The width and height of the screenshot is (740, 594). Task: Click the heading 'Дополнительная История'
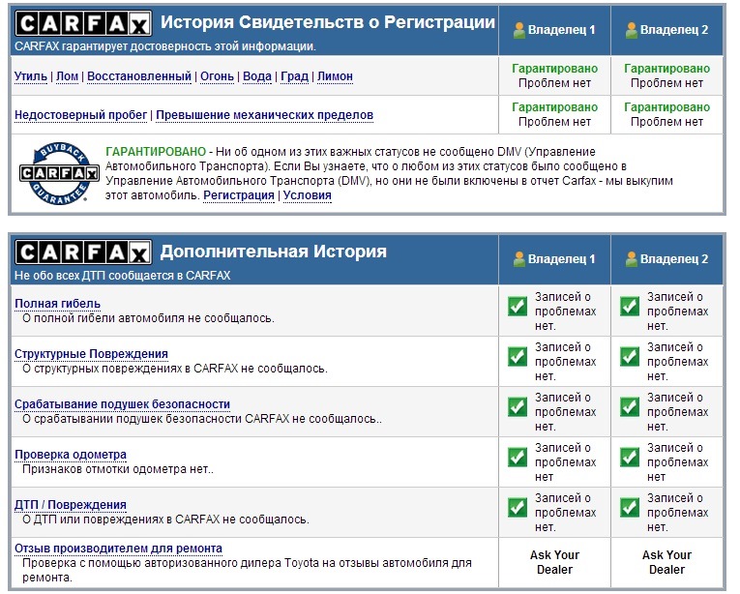click(x=273, y=252)
